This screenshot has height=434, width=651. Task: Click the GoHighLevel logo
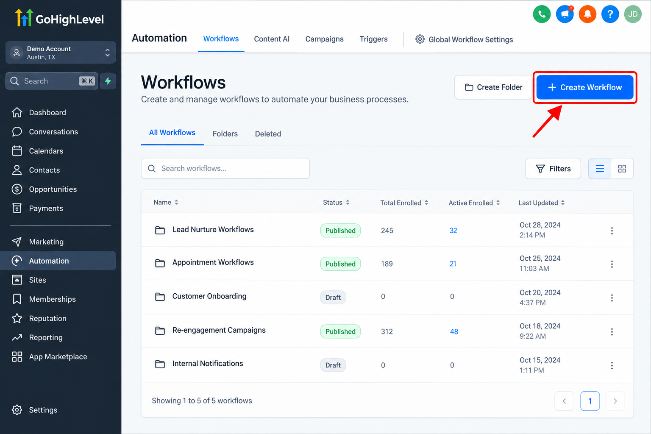point(59,18)
